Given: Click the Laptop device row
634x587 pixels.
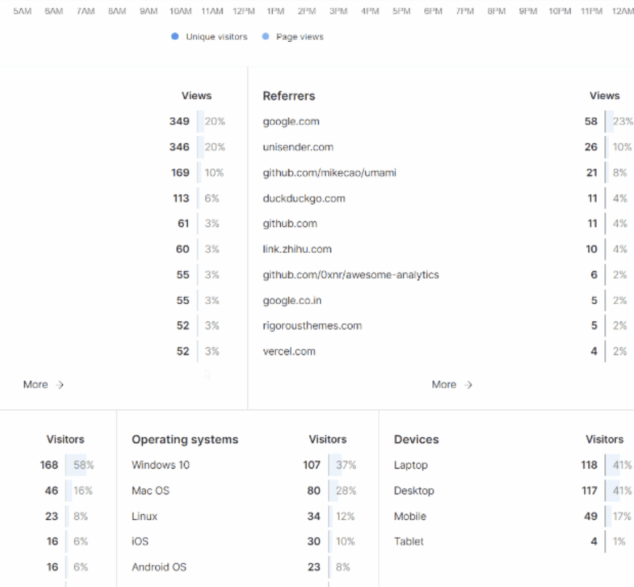Looking at the screenshot, I should (411, 465).
